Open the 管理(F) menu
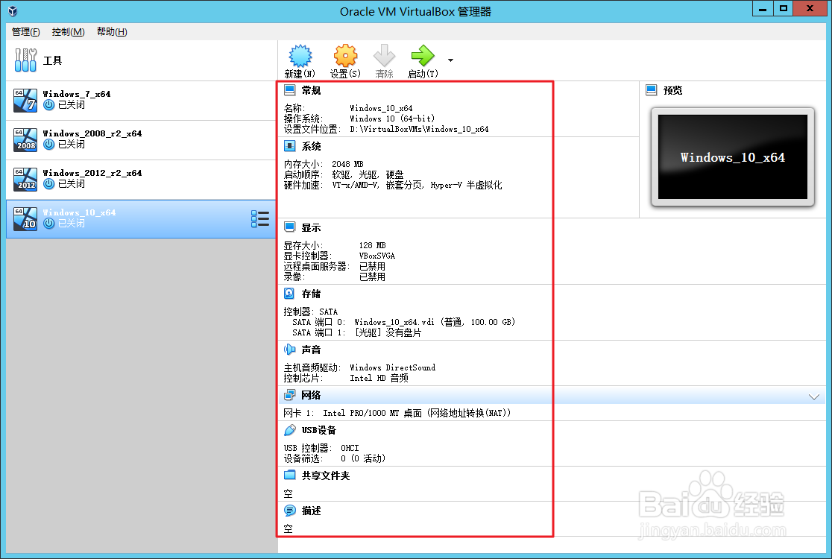Image resolution: width=832 pixels, height=559 pixels. click(25, 32)
